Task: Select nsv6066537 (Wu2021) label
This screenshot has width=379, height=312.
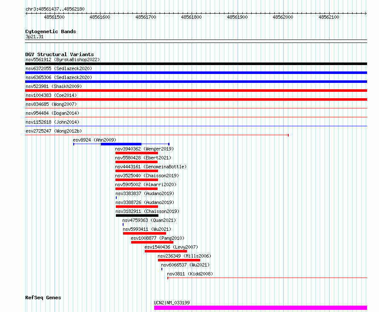Action: [185, 265]
